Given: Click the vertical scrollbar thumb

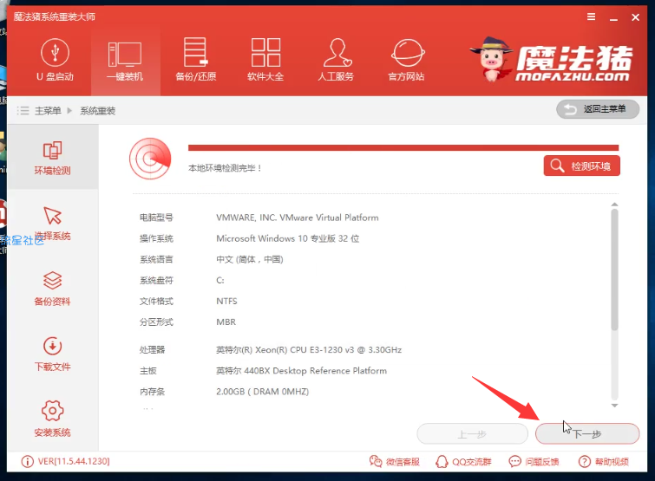Looking at the screenshot, I should [x=614, y=270].
